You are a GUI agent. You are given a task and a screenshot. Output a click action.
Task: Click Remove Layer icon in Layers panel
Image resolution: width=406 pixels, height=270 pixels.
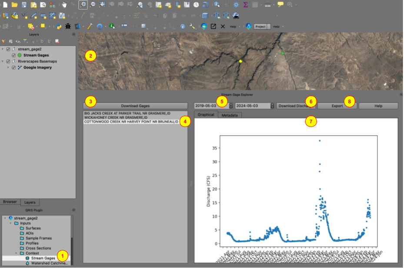point(57,41)
